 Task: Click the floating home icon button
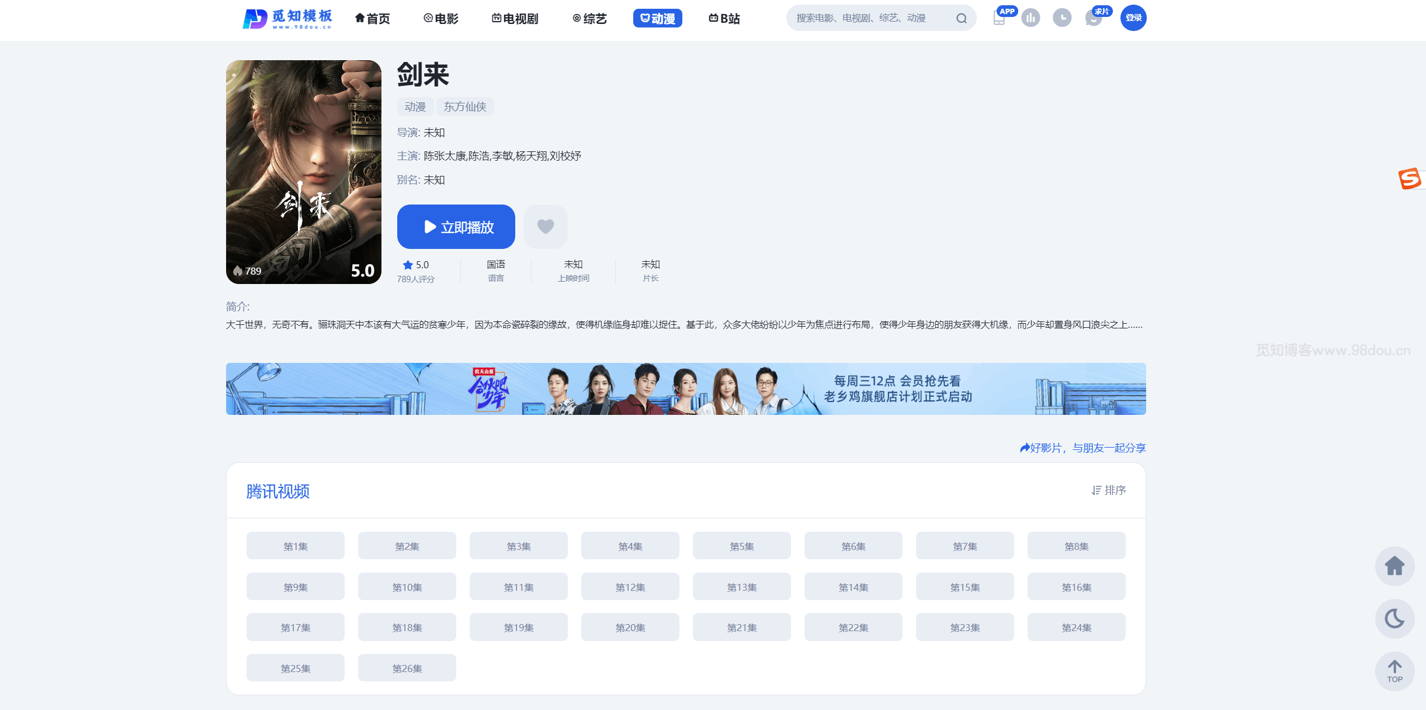pos(1395,566)
